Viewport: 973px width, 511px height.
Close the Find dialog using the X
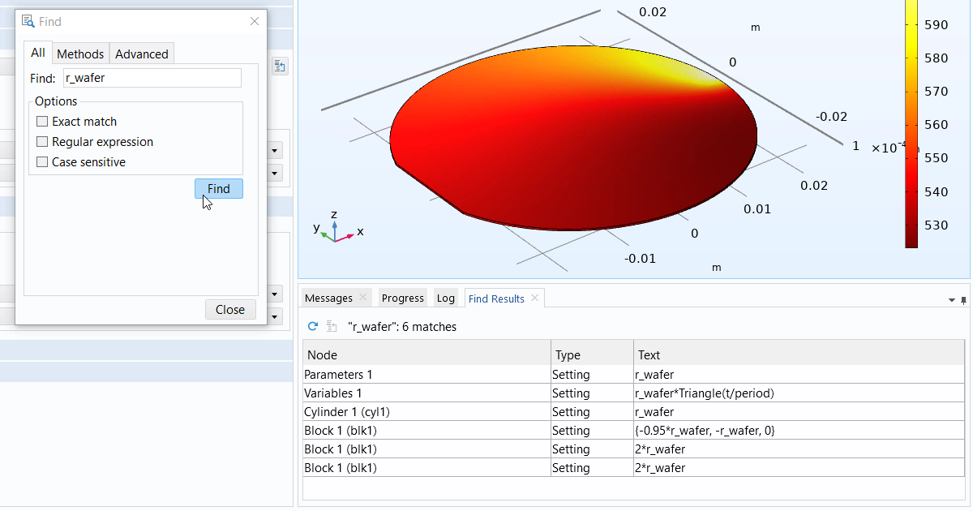(x=255, y=22)
